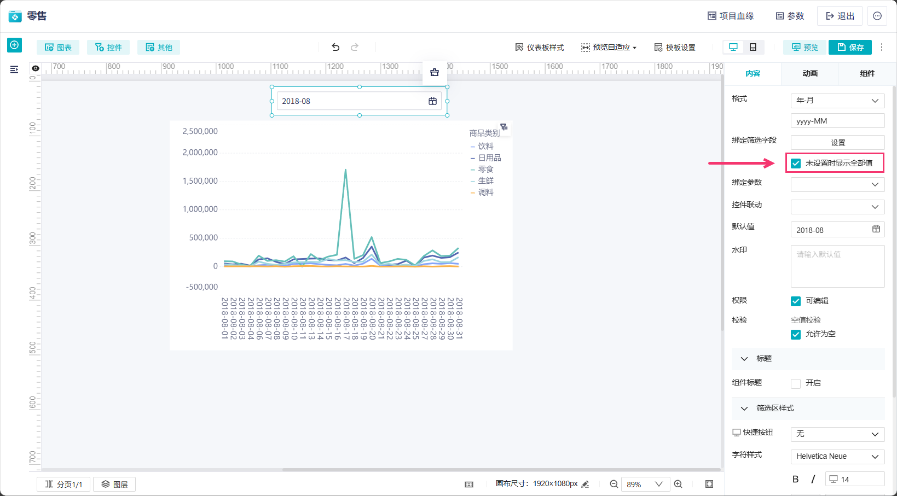Zoom out the canvas
This screenshot has width=897, height=496.
(x=614, y=484)
